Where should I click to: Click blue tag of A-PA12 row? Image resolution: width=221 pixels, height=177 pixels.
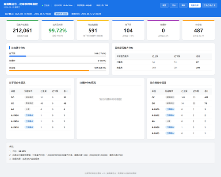click(x=170, y=115)
